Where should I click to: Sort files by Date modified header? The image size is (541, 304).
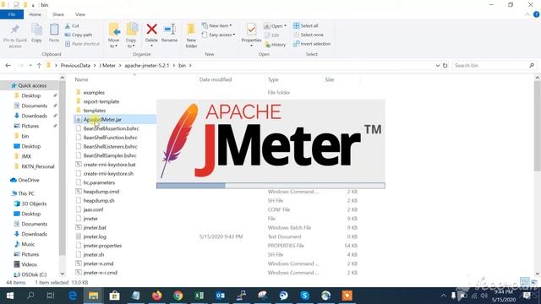click(x=216, y=79)
